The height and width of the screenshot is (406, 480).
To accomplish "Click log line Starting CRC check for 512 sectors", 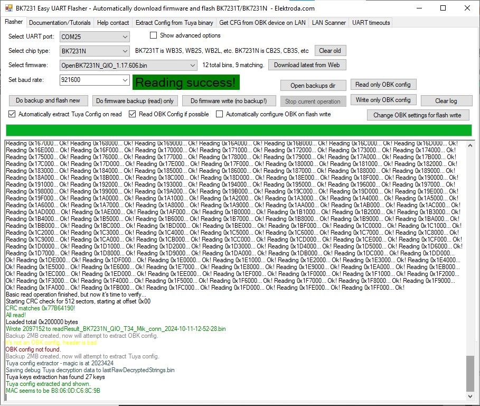I will 78,301.
